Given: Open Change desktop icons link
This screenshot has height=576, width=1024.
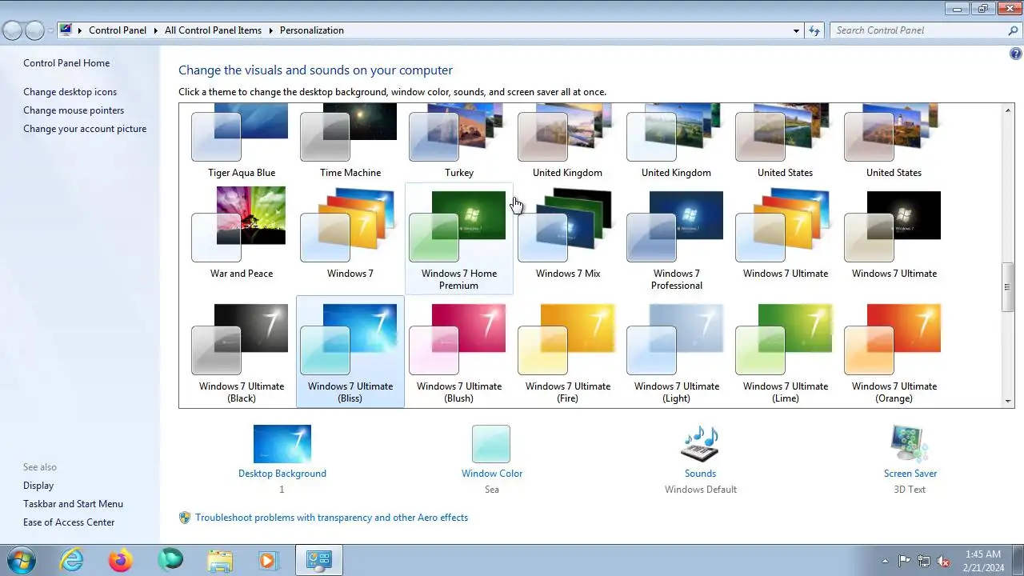Looking at the screenshot, I should [70, 92].
